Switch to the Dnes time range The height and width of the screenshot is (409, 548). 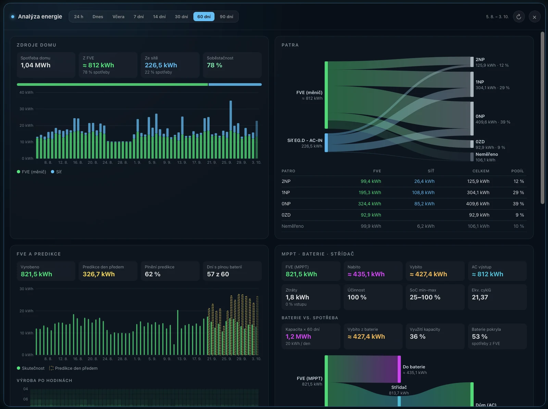(98, 16)
